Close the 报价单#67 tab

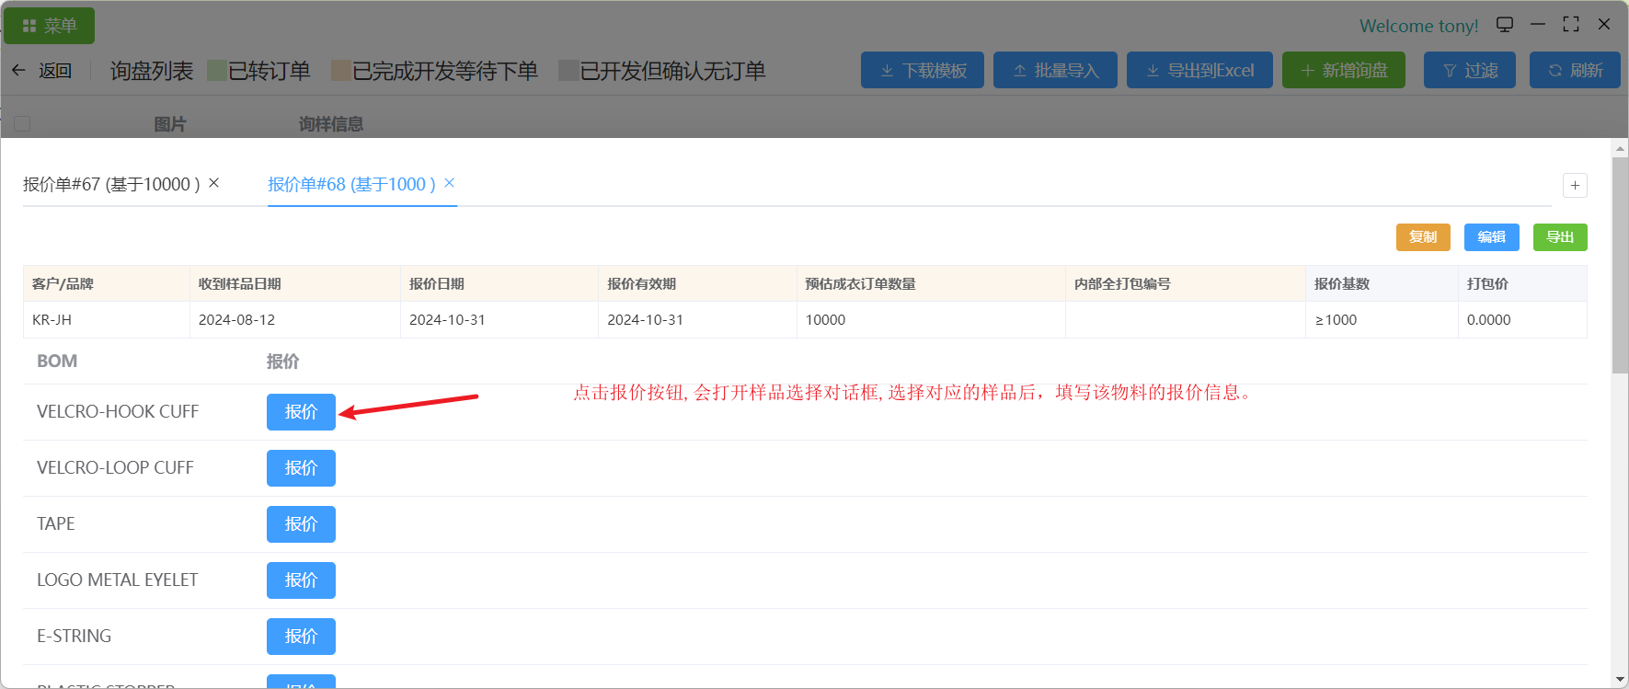click(x=213, y=183)
